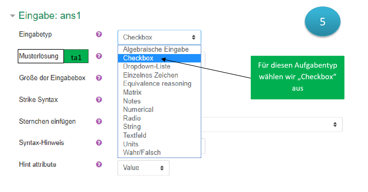Screen dimensions: 368x192
Task: Click help icon beside Sternchen einfügen
Action: point(99,121)
